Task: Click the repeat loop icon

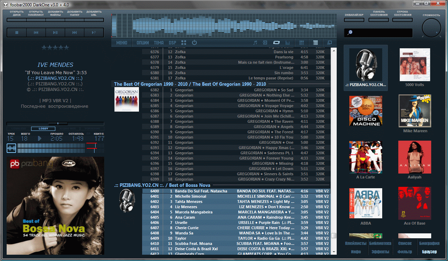Action: click(x=276, y=43)
